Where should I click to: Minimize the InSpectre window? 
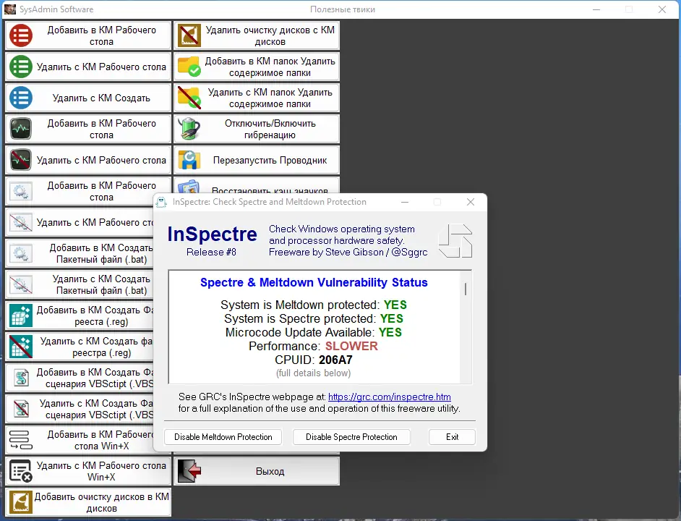tap(405, 202)
